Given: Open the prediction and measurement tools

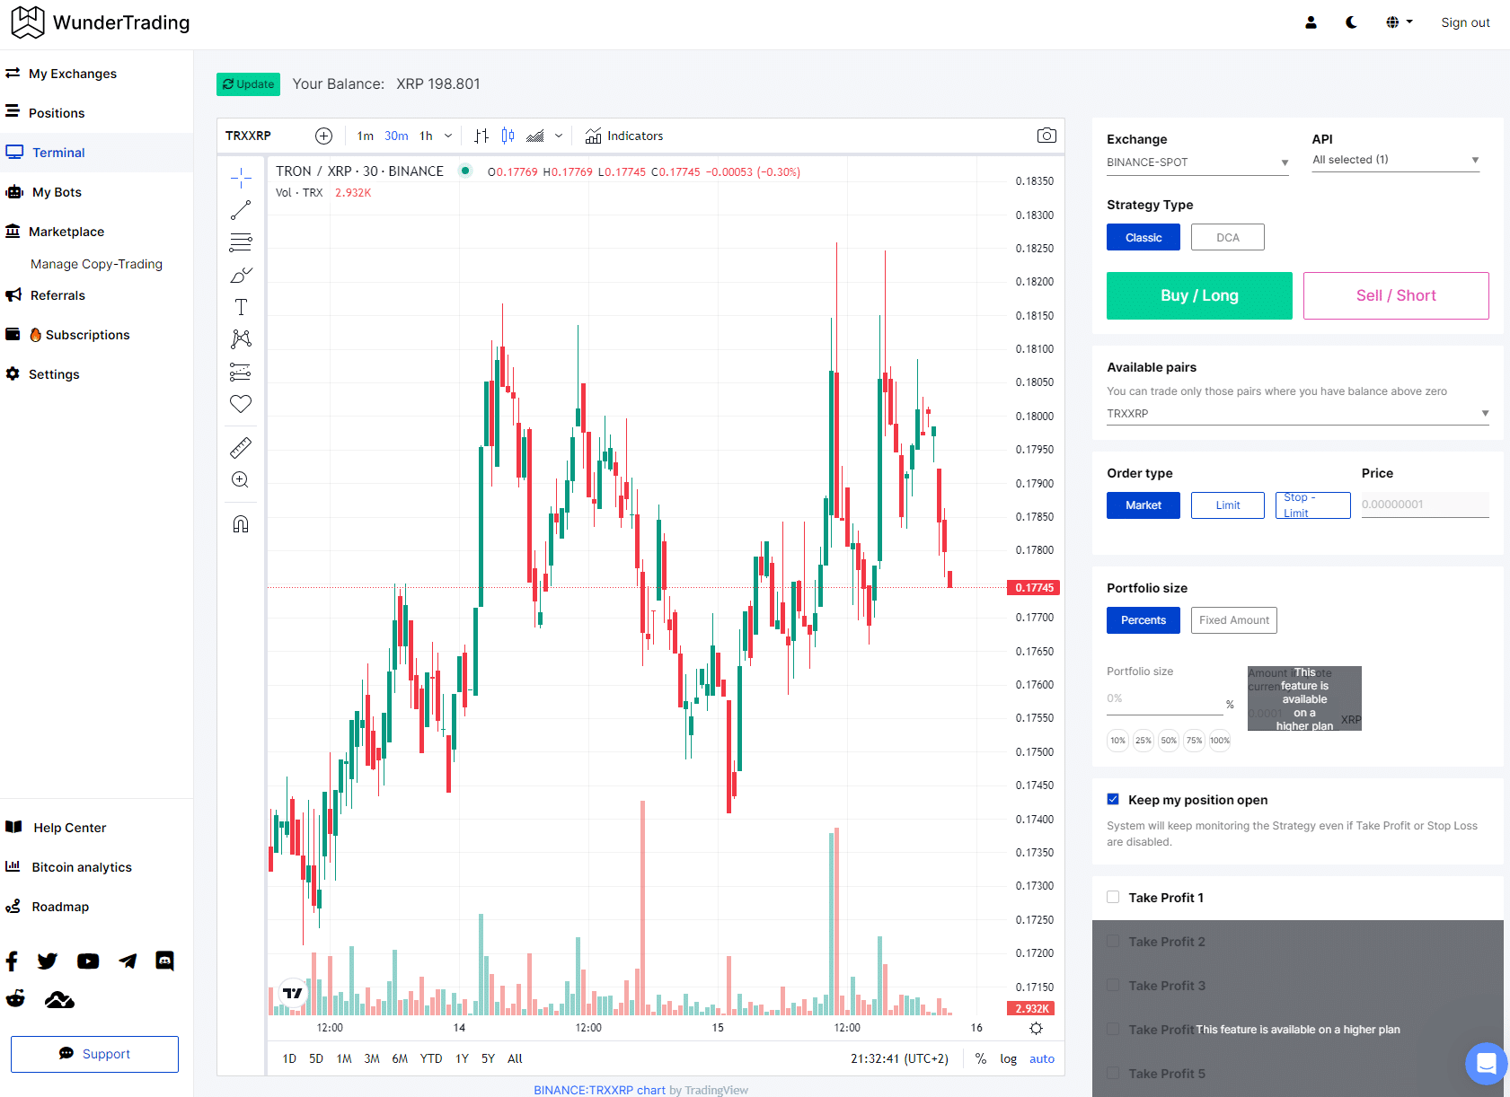Looking at the screenshot, I should point(241,372).
